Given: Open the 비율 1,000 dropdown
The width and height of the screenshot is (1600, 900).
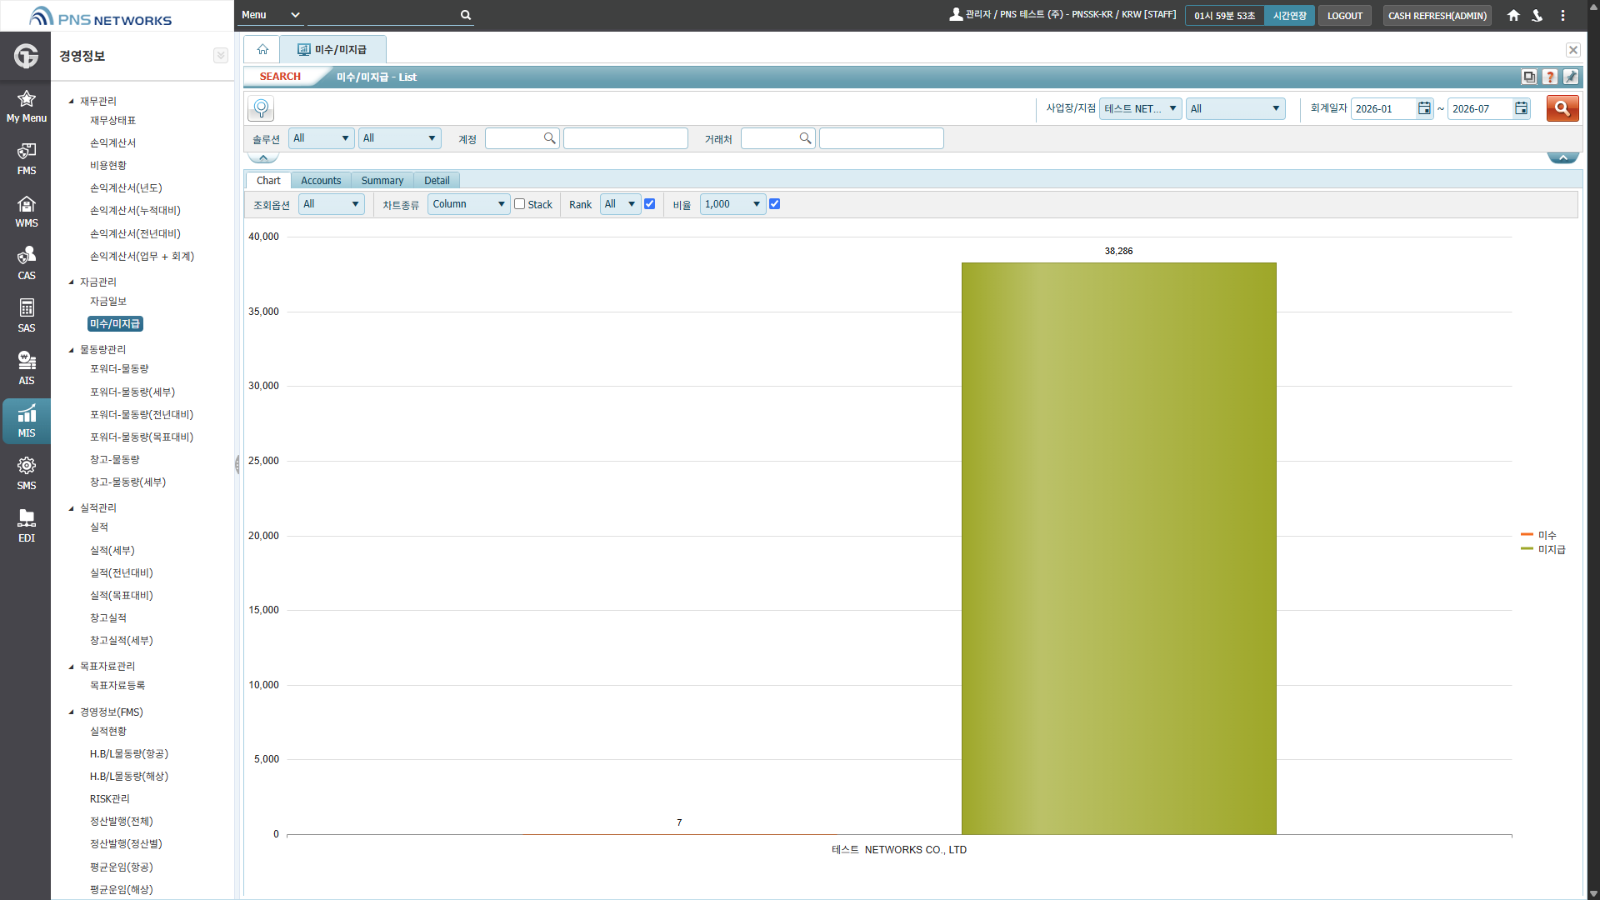Looking at the screenshot, I should pyautogui.click(x=732, y=204).
